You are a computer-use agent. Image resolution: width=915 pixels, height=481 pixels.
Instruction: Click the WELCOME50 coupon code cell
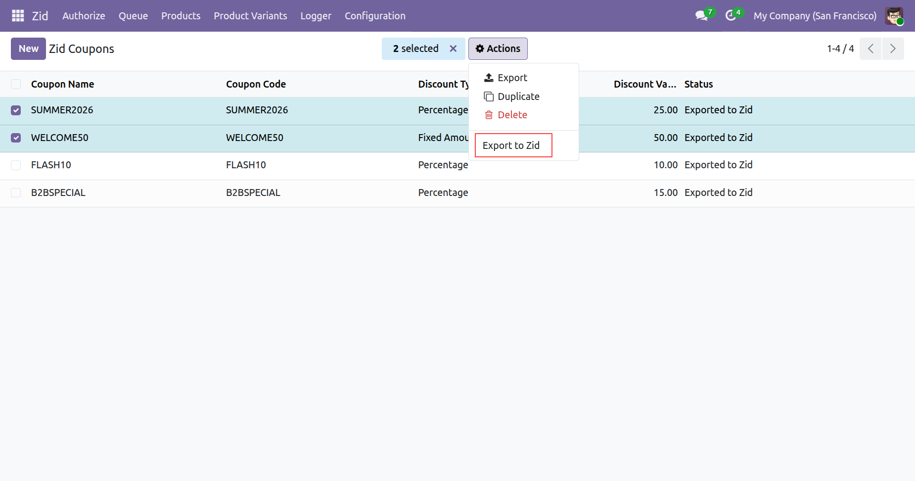(254, 138)
